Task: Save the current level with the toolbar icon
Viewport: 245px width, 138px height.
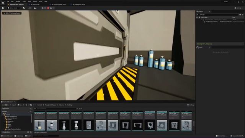Action: tap(3, 8)
